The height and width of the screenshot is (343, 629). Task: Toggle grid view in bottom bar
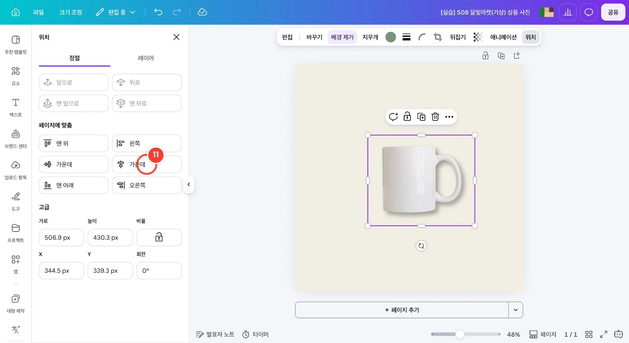(x=589, y=334)
